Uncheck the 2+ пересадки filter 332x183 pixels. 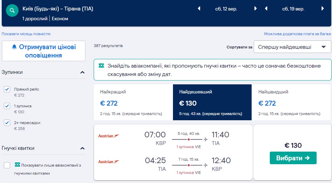pyautogui.click(x=7, y=123)
